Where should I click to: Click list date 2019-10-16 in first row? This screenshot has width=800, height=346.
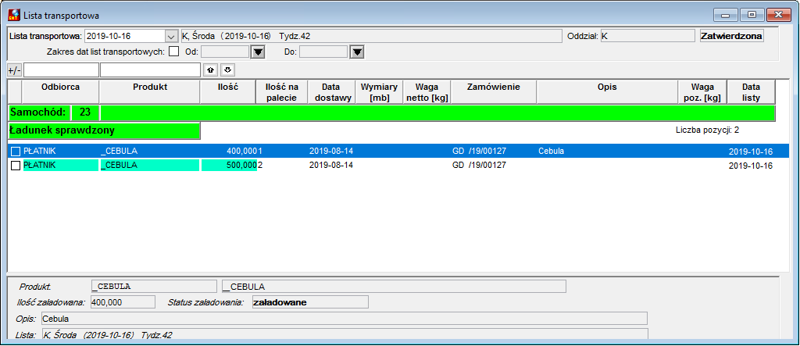pos(751,152)
